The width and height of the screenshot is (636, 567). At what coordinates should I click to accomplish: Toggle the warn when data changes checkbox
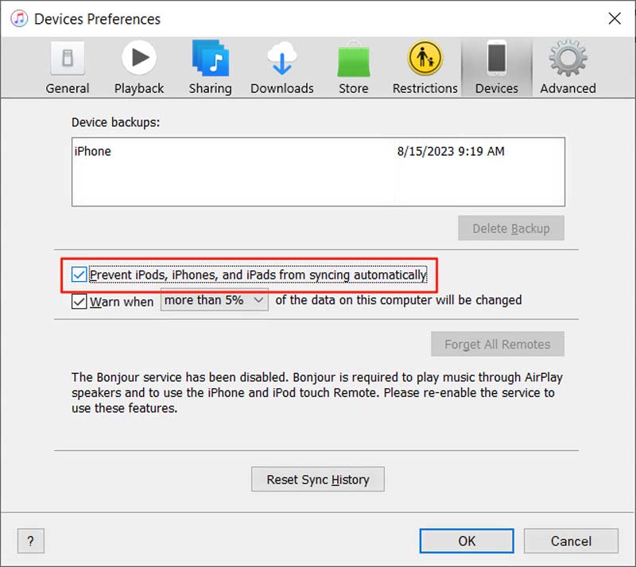pos(78,301)
